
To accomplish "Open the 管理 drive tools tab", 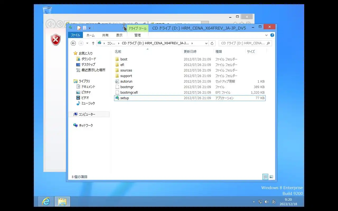I will point(138,35).
